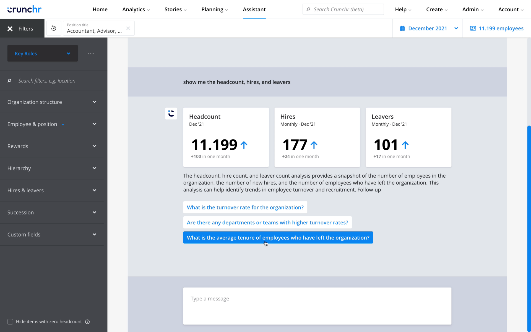Enable Hide items with zero headcount
531x332 pixels.
10,321
